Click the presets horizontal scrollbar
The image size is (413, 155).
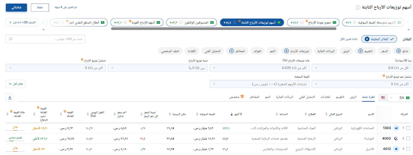[224, 29]
